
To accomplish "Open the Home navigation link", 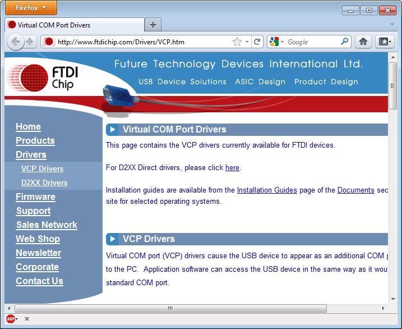I will (28, 127).
